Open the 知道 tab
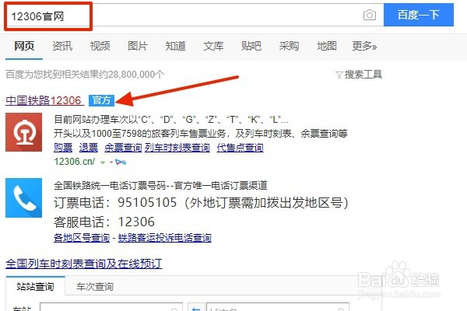 [x=175, y=46]
